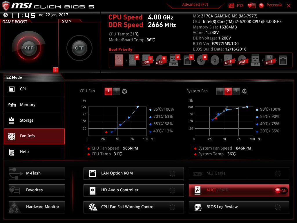Enable HD Audio Controller

(x=133, y=190)
